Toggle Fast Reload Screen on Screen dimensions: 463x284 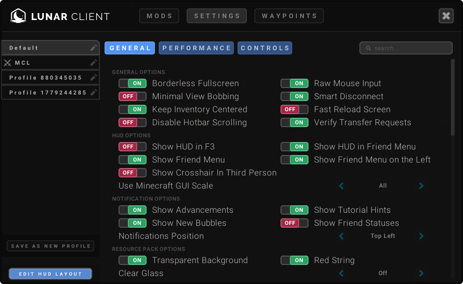tap(295, 109)
